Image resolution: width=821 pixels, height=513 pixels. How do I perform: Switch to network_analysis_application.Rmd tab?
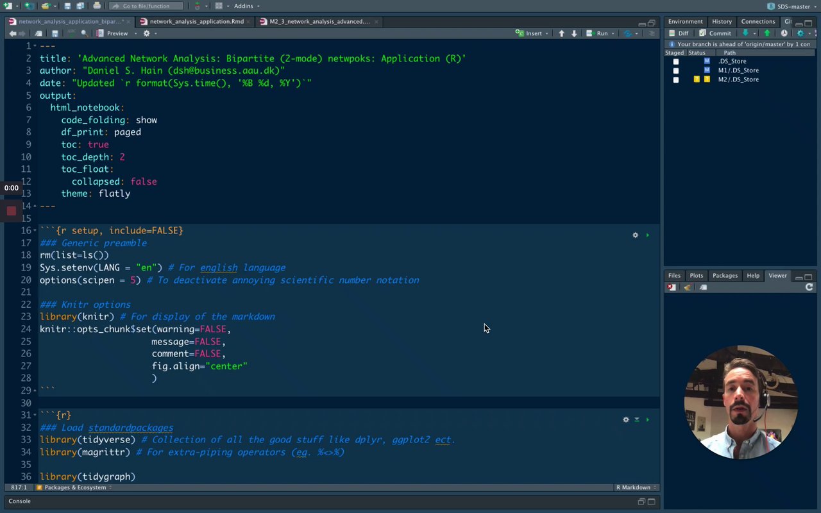tap(196, 21)
